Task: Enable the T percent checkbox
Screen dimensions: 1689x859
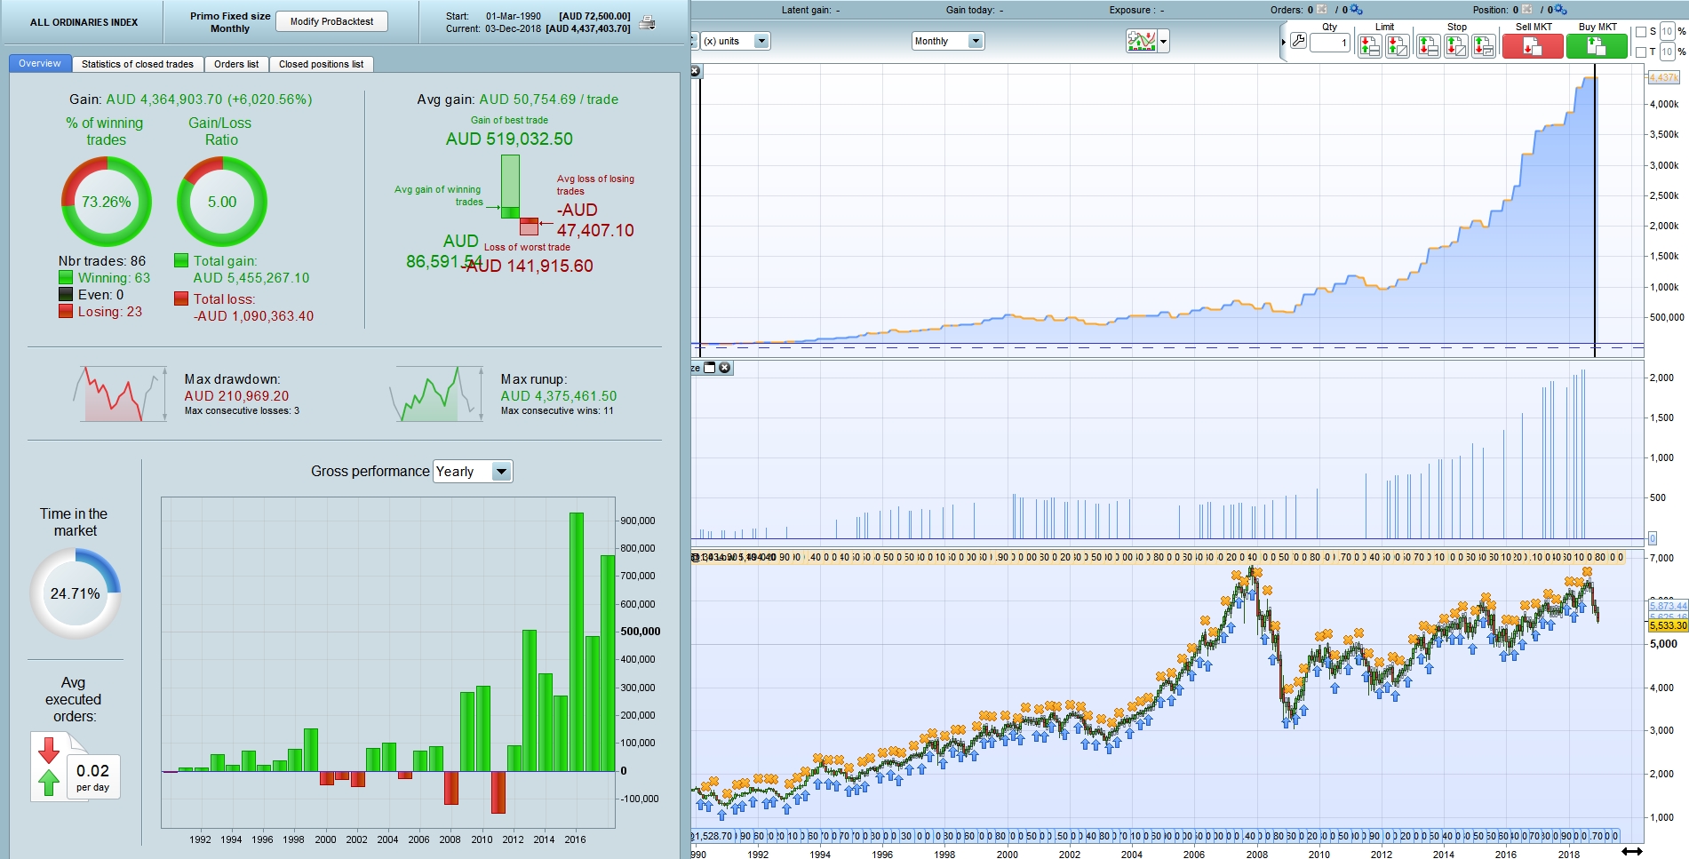Action: click(1641, 52)
